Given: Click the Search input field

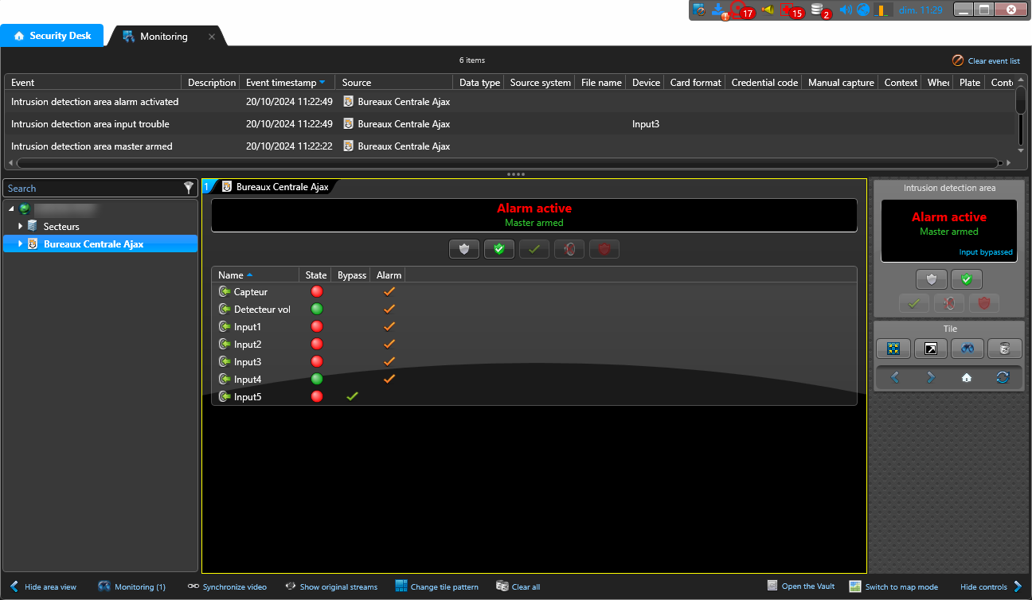Looking at the screenshot, I should point(92,189).
